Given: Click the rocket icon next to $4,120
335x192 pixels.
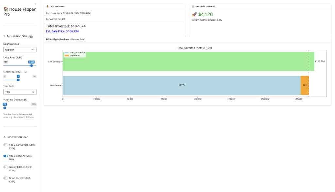Looking at the screenshot, I should (194, 14).
